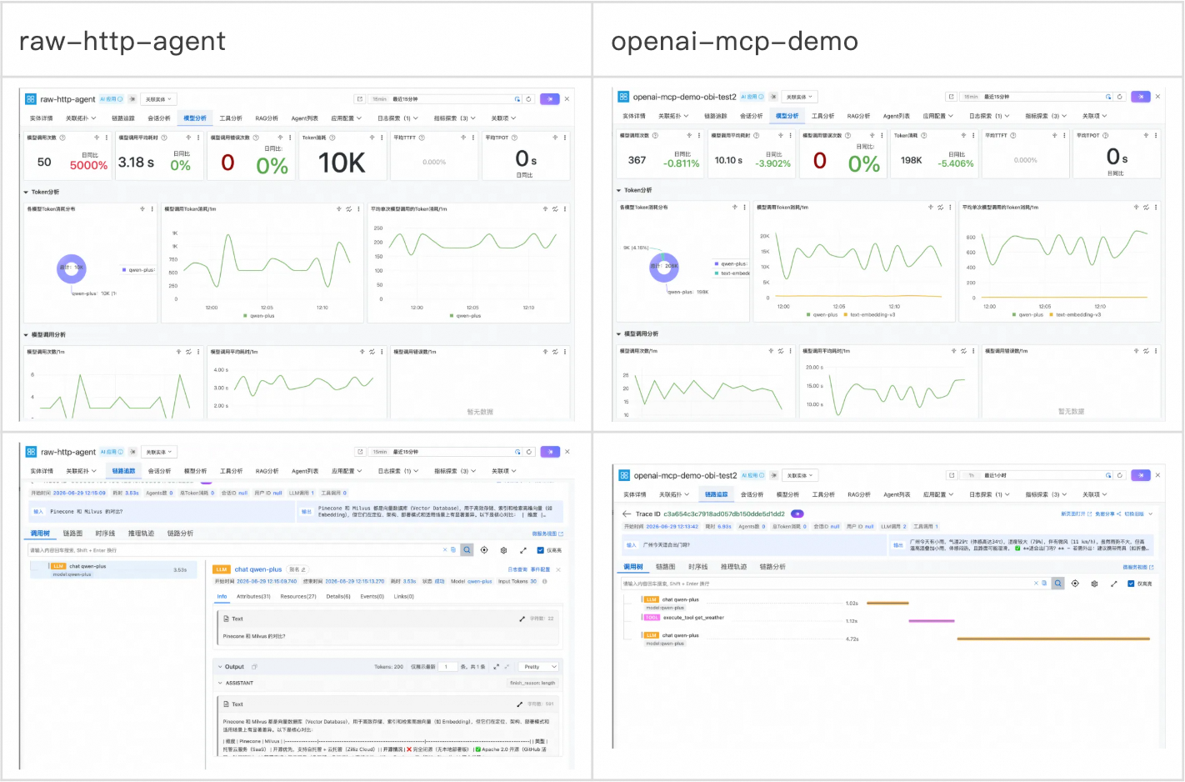The width and height of the screenshot is (1185, 782).
Task: Open the help tooltip for 平均TTFT in the openai-mcp-demo panel
Action: [x=1014, y=135]
